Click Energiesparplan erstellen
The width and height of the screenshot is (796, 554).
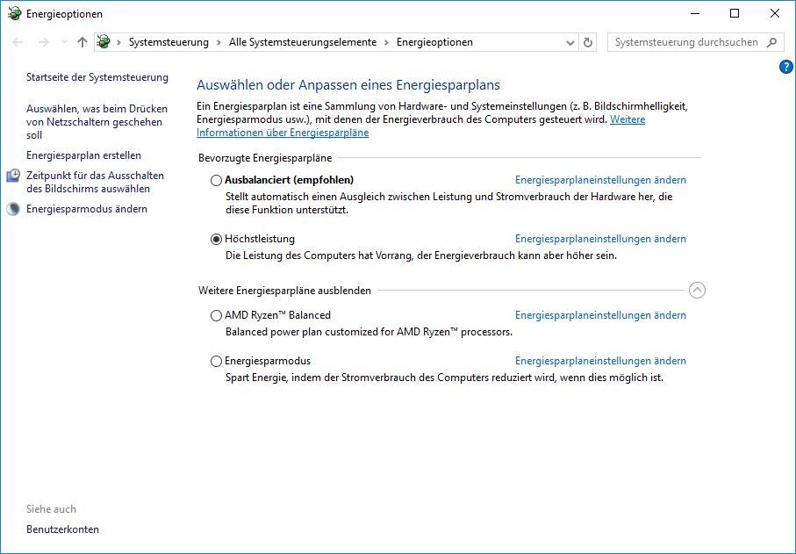point(83,155)
